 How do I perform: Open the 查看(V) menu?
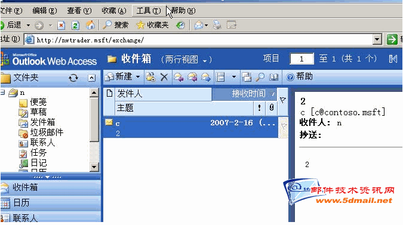click(x=79, y=11)
